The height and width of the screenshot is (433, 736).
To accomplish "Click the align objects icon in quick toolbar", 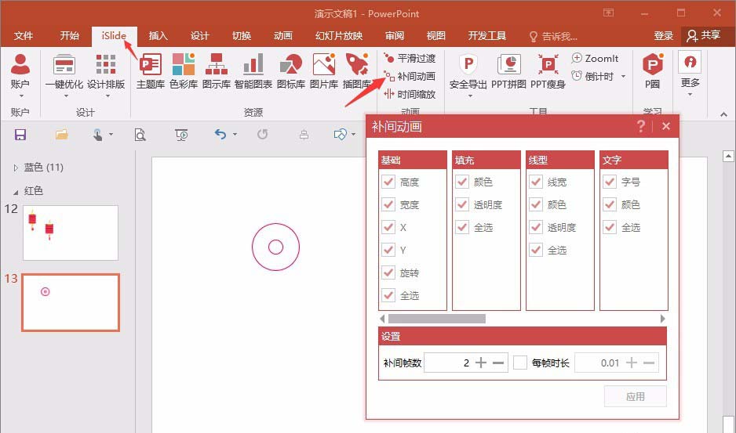I will point(304,135).
